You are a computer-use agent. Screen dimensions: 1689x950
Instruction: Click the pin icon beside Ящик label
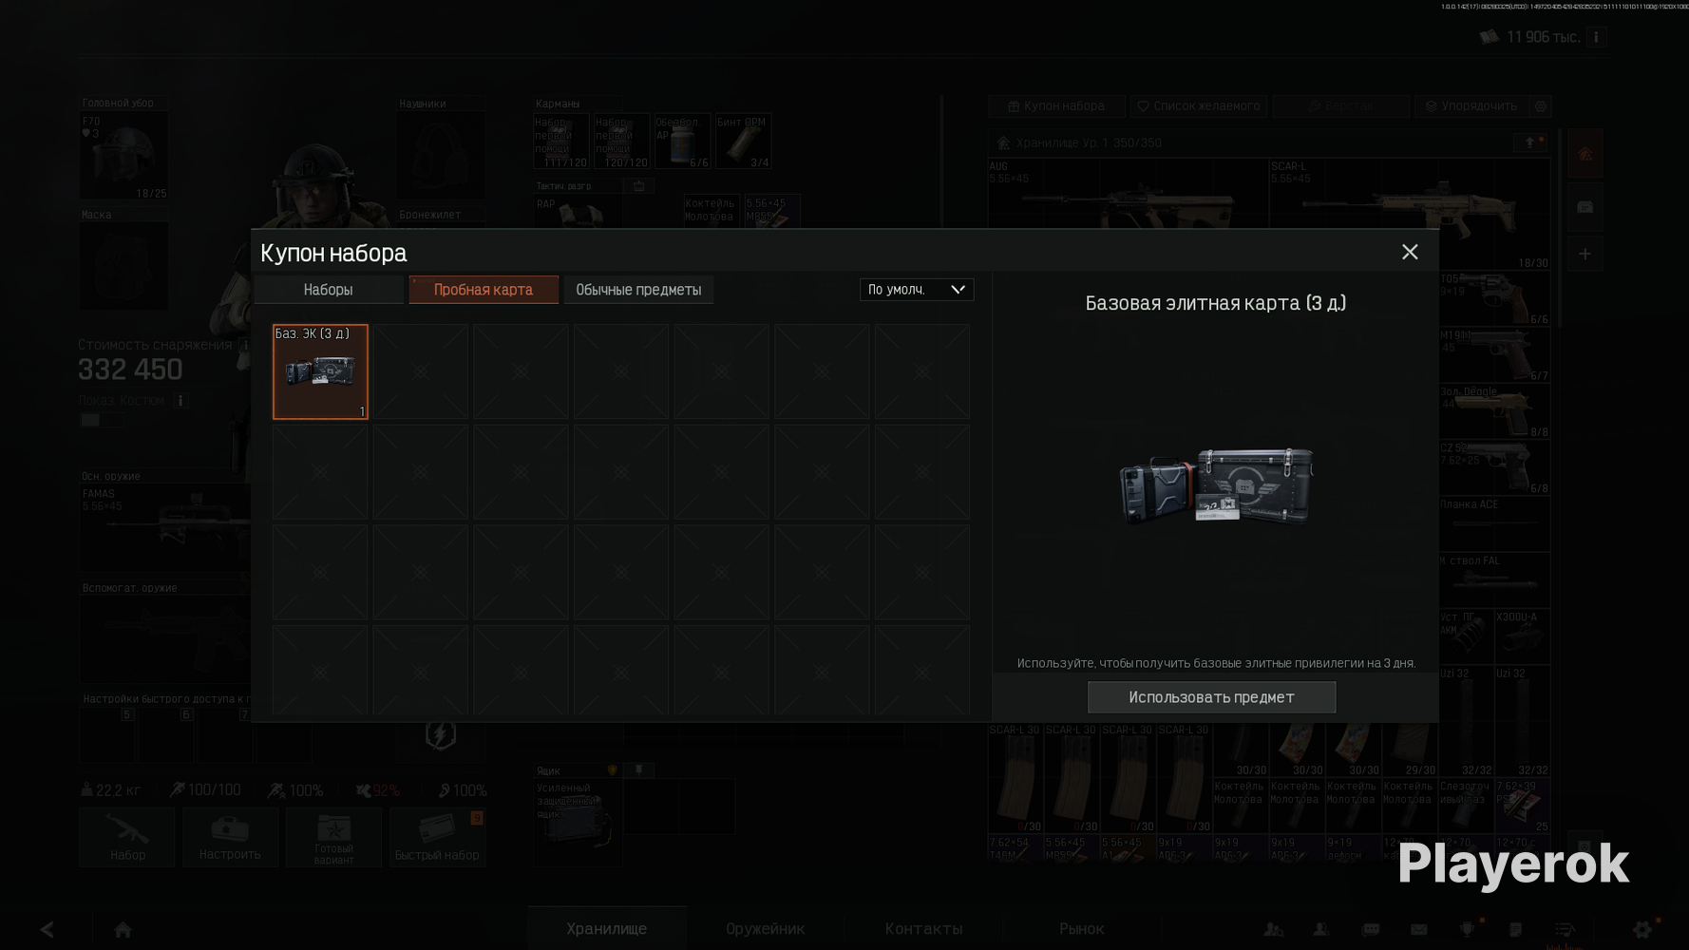coord(639,769)
